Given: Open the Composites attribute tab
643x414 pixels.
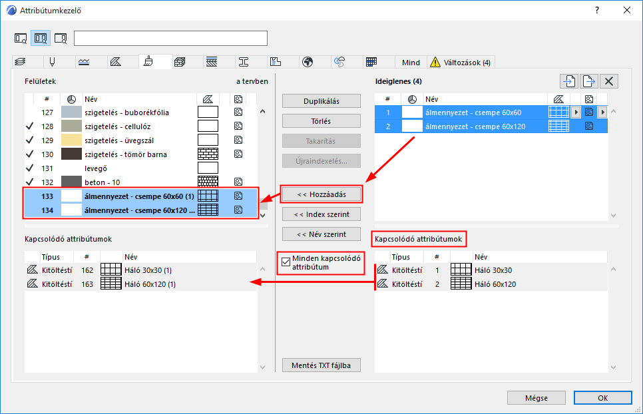Looking at the screenshot, I should tap(212, 62).
